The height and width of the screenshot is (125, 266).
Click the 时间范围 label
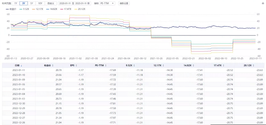tap(6, 3)
